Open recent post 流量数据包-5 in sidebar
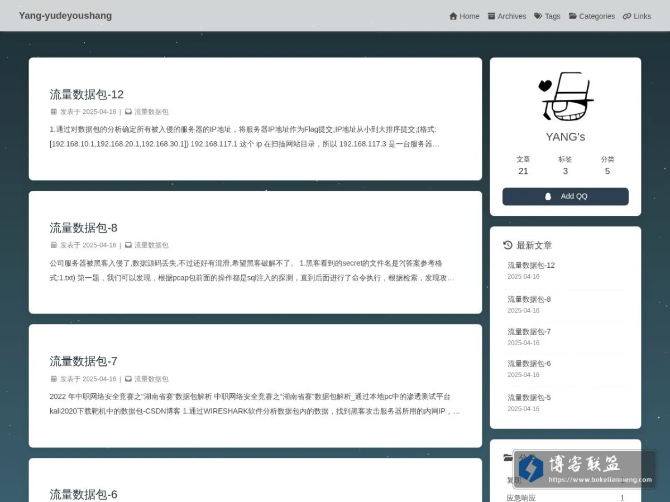The height and width of the screenshot is (502, 670). point(529,398)
